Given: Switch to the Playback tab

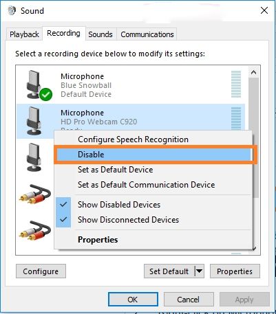Looking at the screenshot, I should pos(24,34).
